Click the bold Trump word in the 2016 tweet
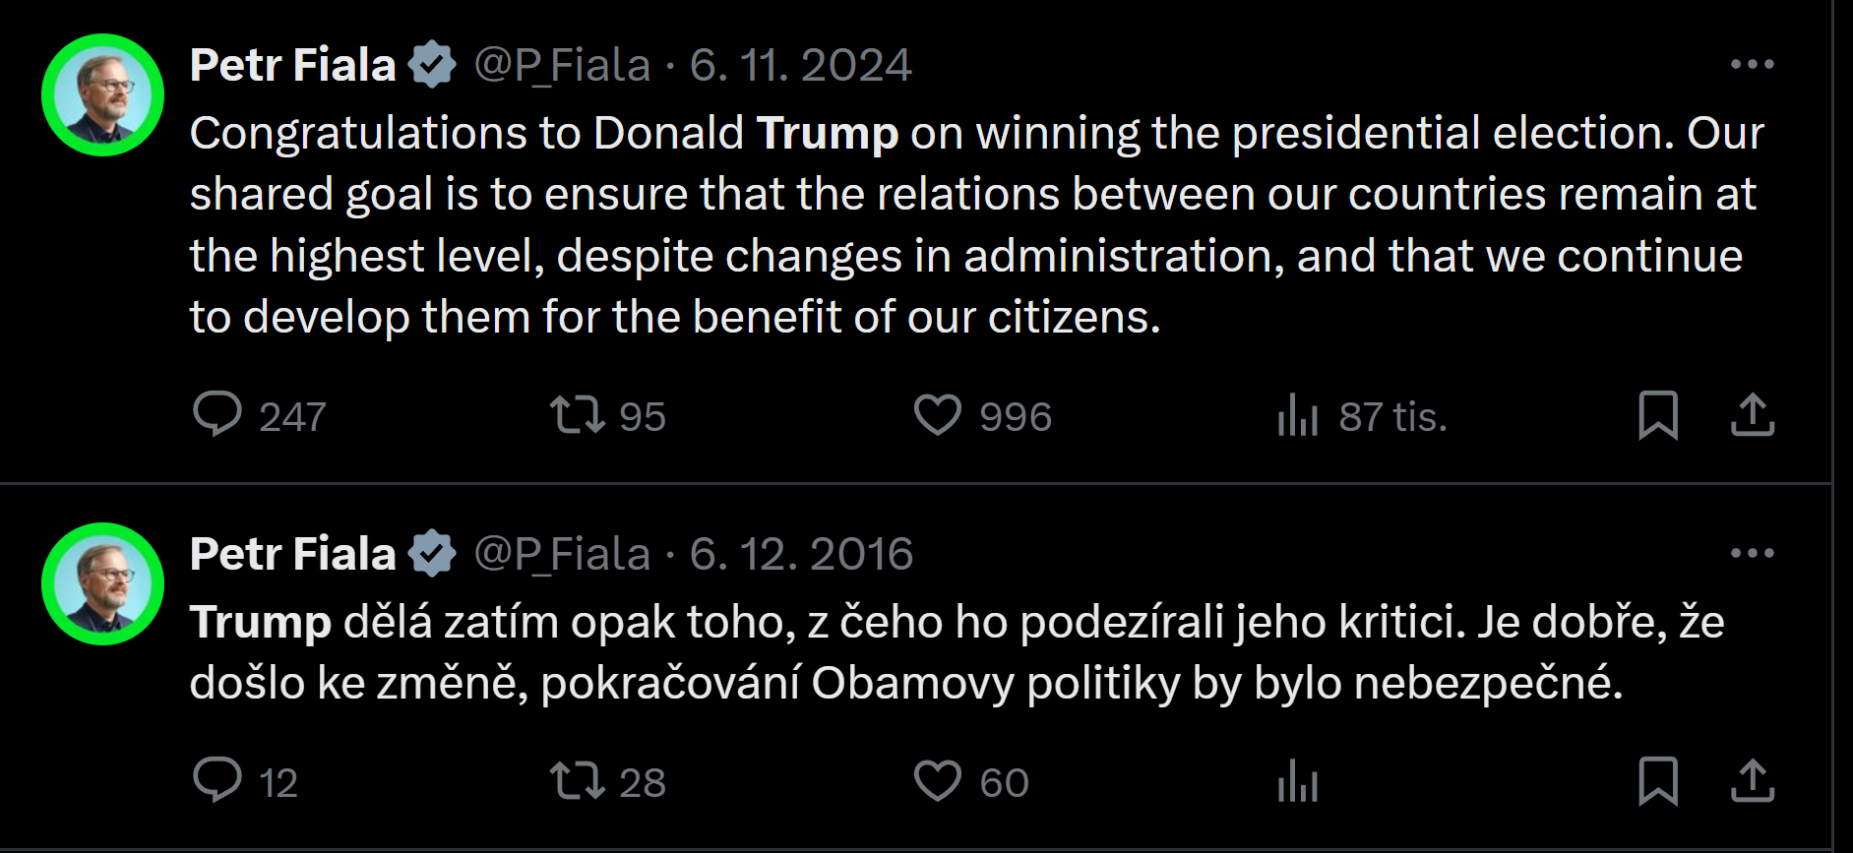Viewport: 1853px width, 853px height. [x=261, y=623]
